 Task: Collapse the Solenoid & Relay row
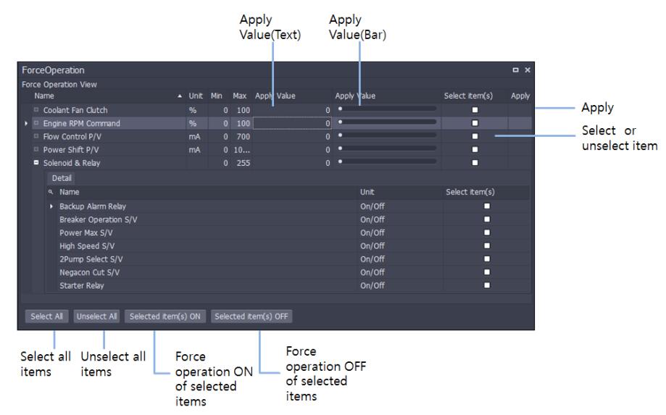[36, 162]
